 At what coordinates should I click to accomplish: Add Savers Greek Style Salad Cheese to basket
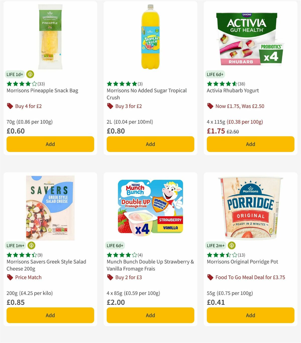50,315
